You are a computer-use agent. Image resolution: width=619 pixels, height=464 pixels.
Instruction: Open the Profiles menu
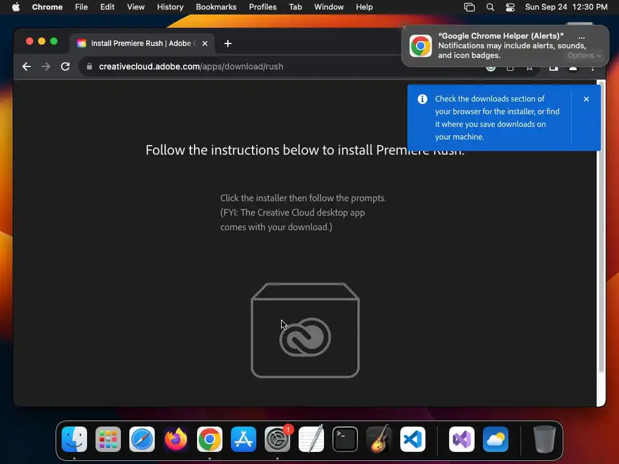(262, 7)
